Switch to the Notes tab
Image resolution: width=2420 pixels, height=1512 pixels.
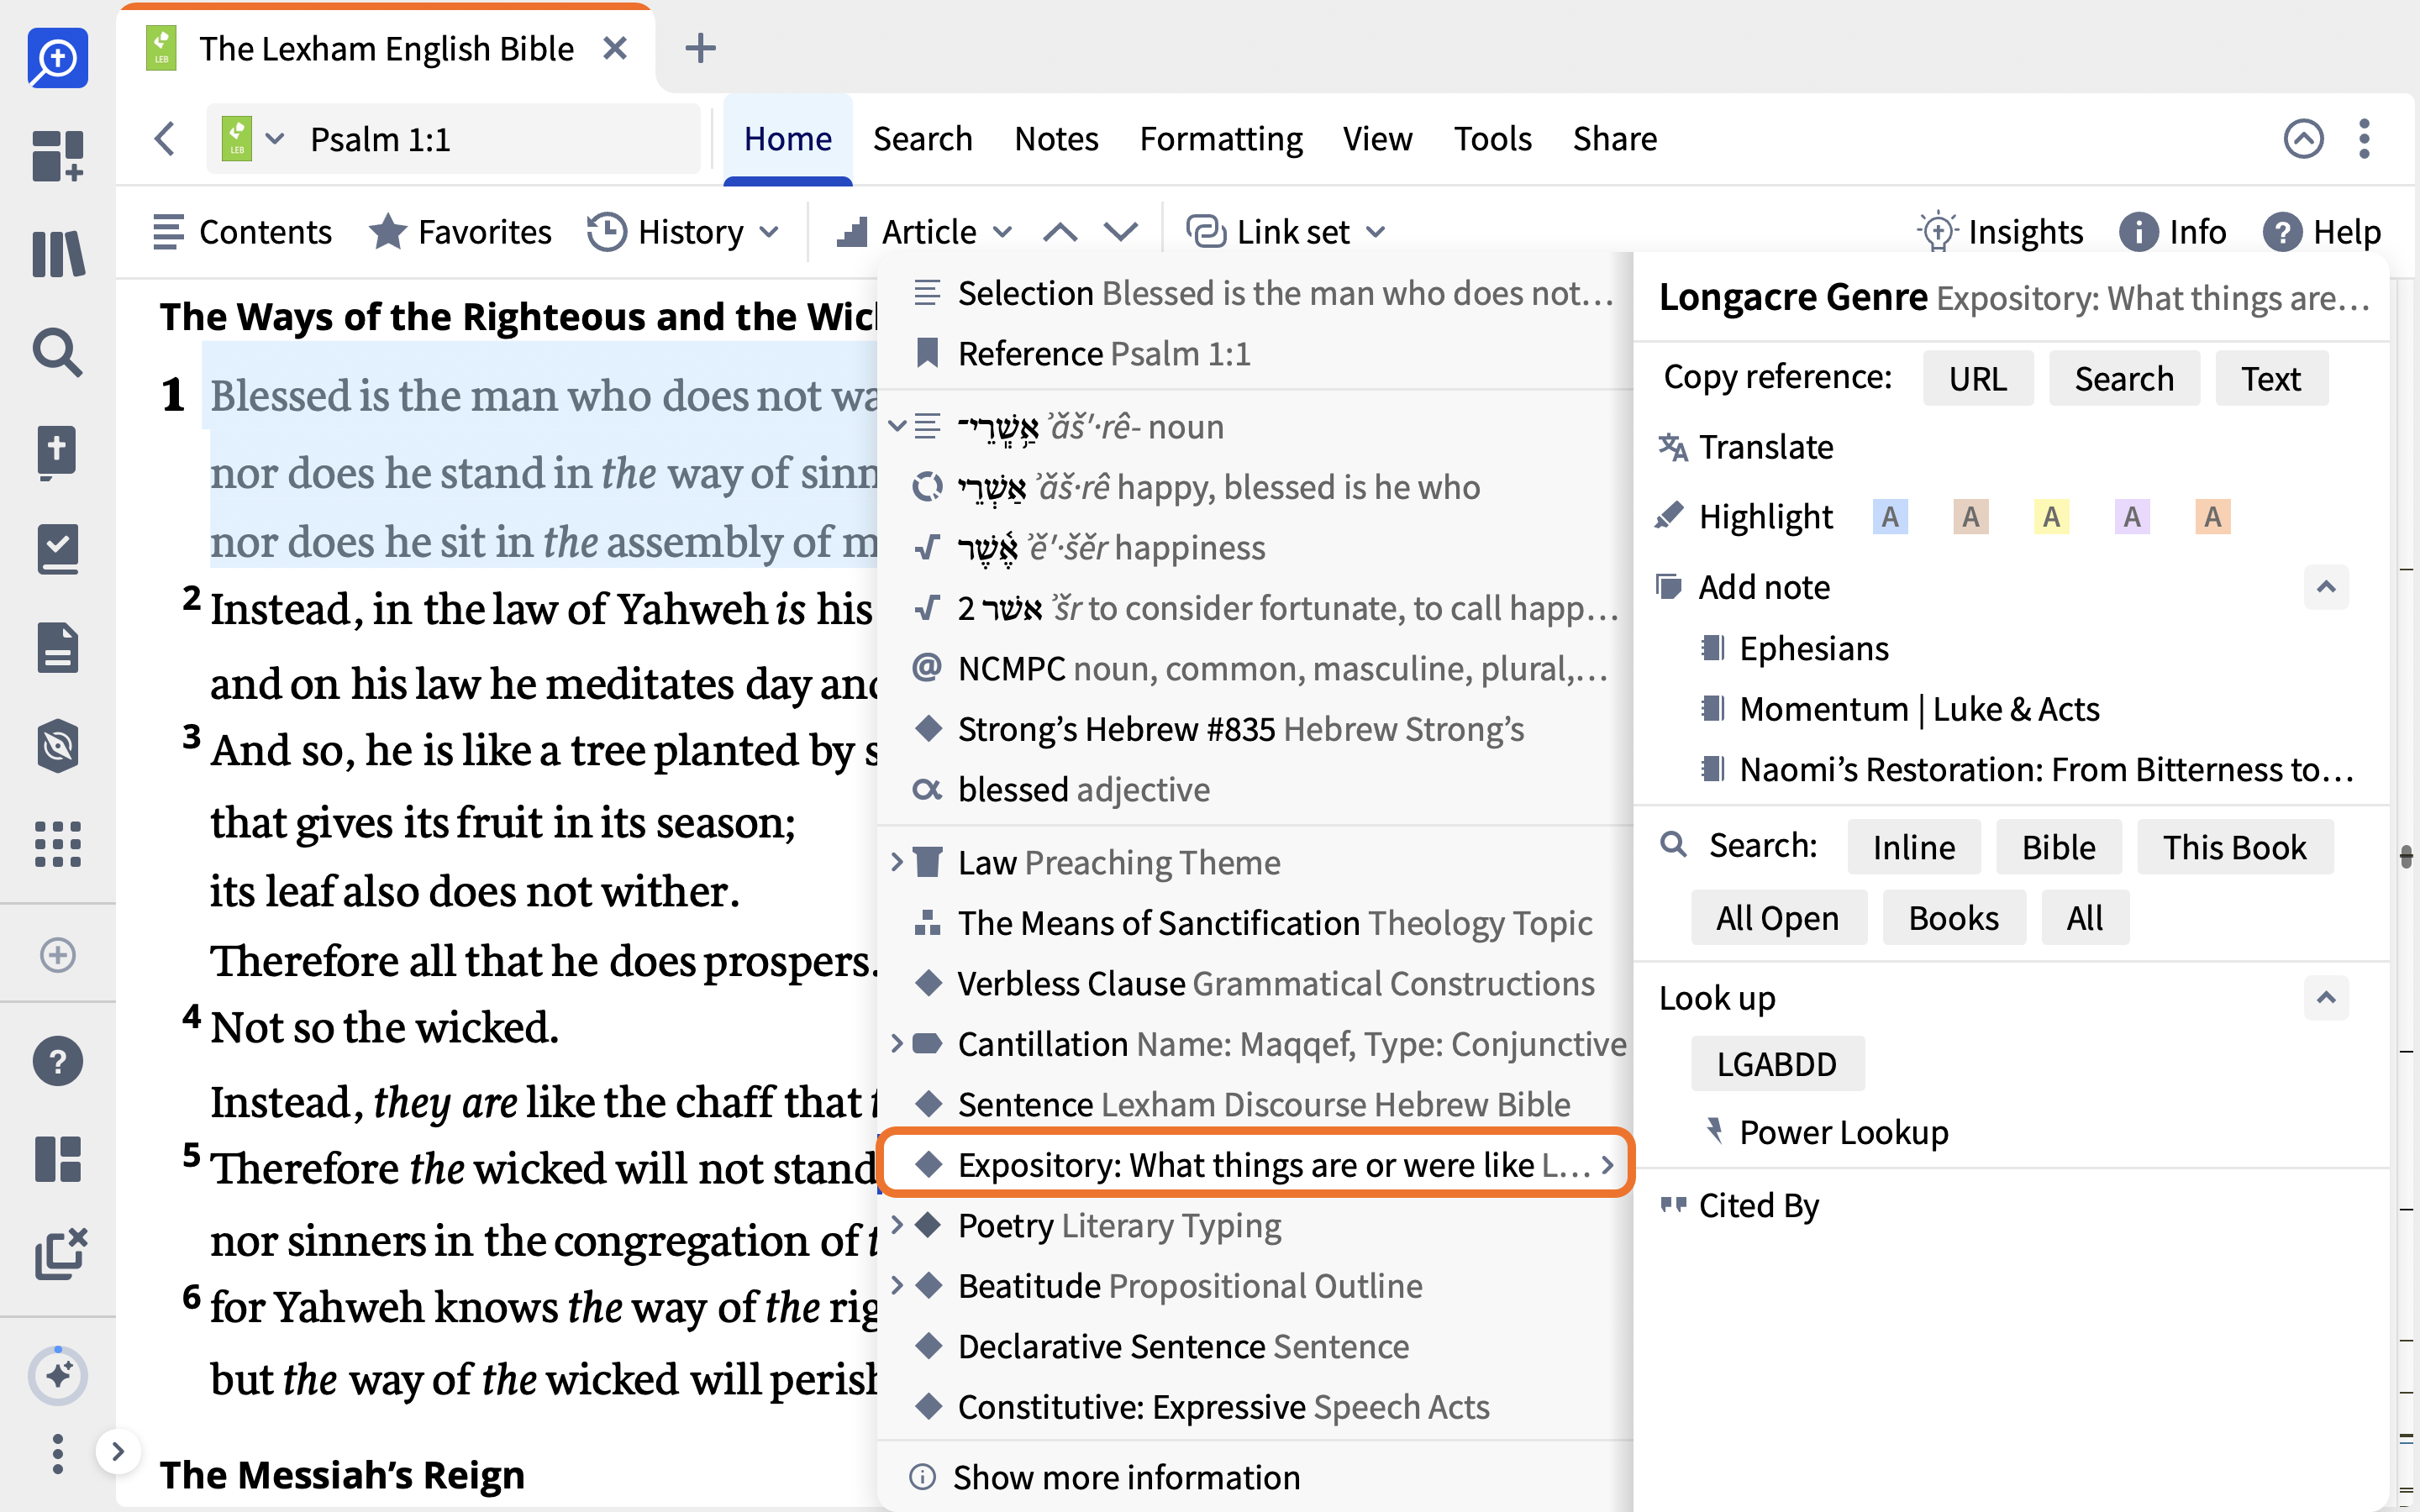tap(1056, 138)
